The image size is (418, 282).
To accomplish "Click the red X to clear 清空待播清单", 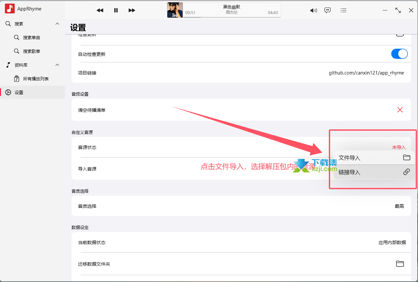I will pos(400,110).
